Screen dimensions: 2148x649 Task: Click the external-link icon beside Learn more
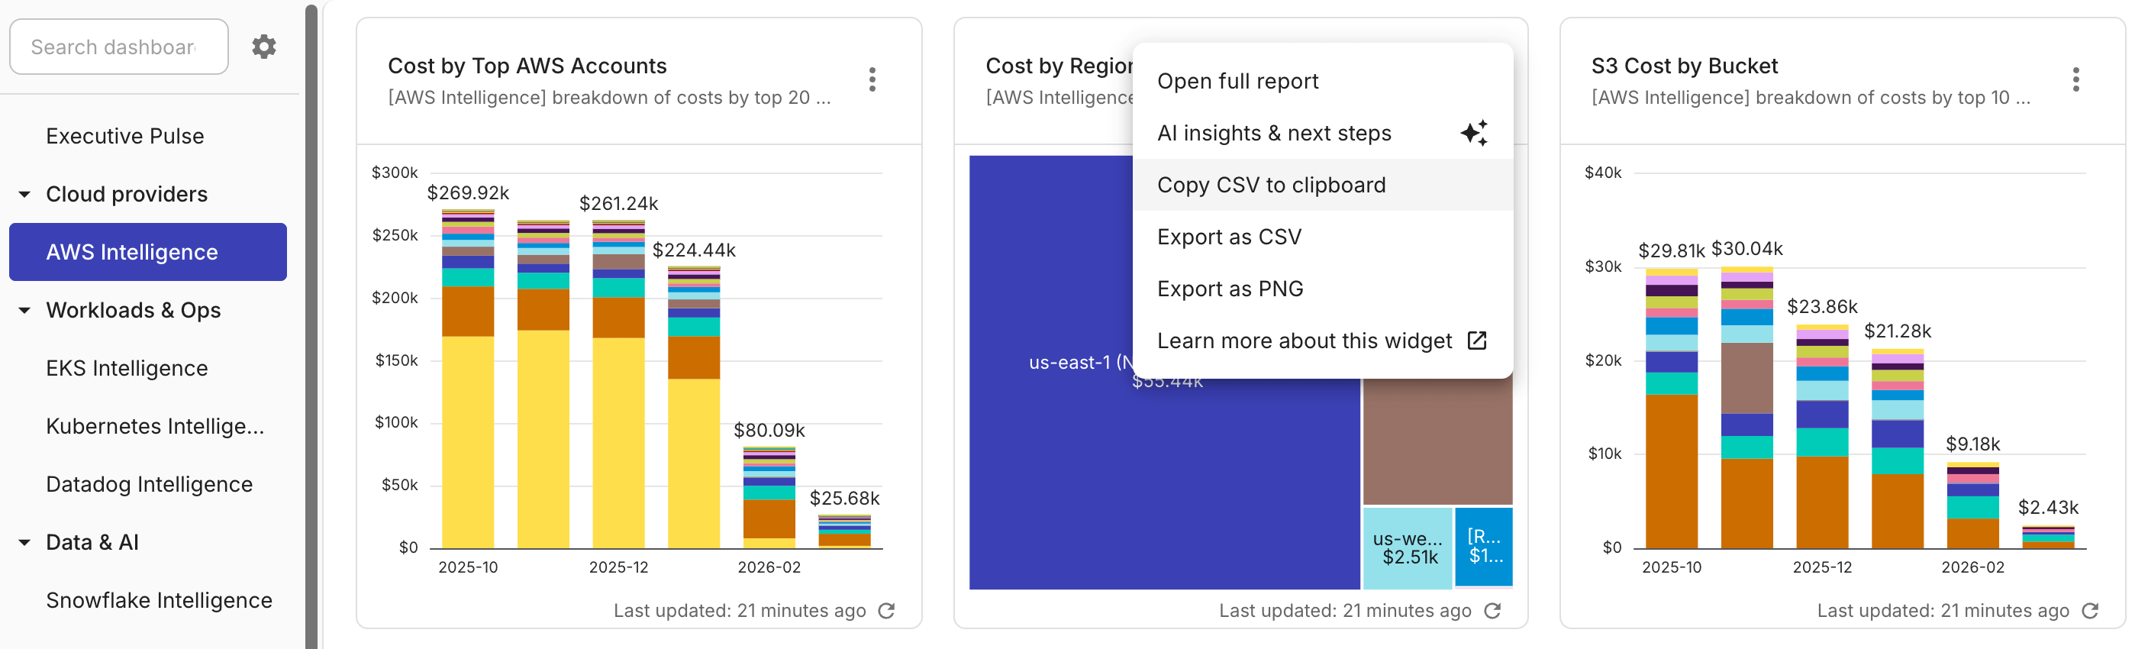[1479, 341]
